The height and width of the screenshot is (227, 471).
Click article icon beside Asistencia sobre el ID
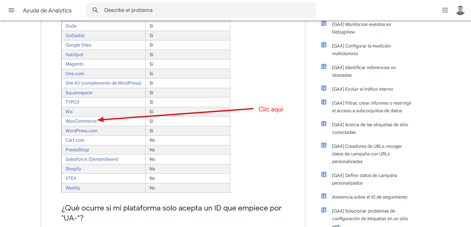[x=324, y=196]
